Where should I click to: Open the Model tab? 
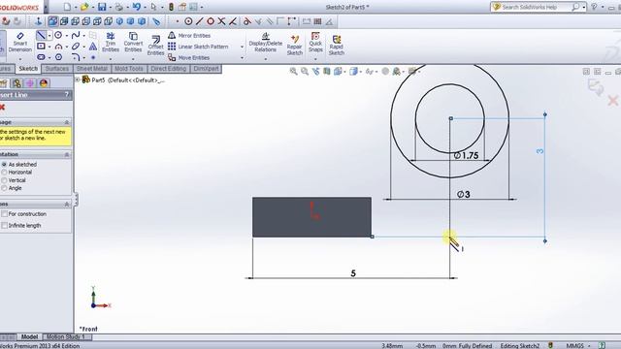click(x=29, y=336)
